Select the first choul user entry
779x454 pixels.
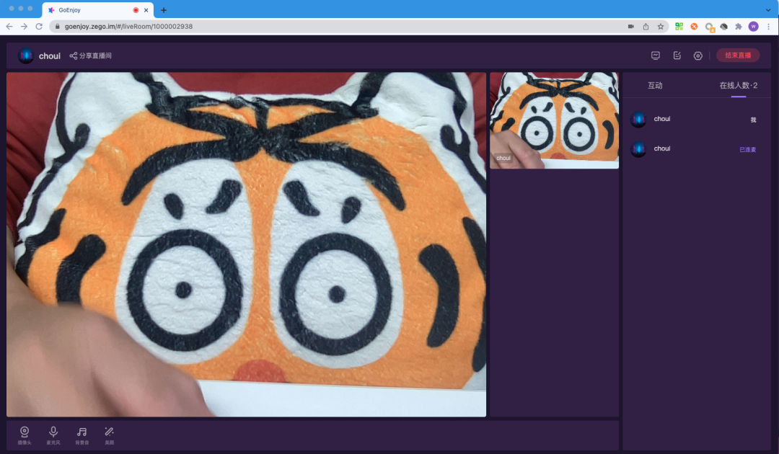click(662, 120)
